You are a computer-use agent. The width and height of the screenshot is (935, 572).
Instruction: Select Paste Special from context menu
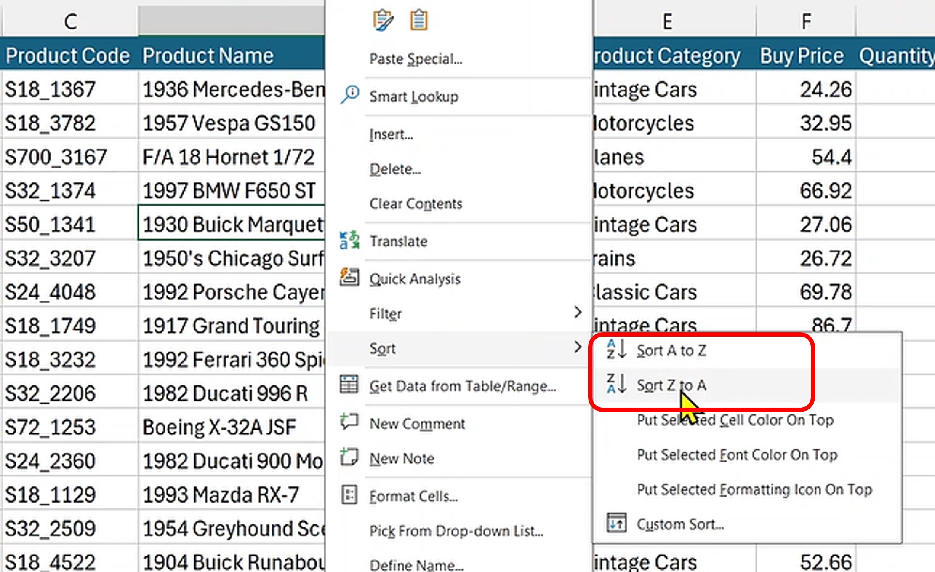[x=416, y=59]
